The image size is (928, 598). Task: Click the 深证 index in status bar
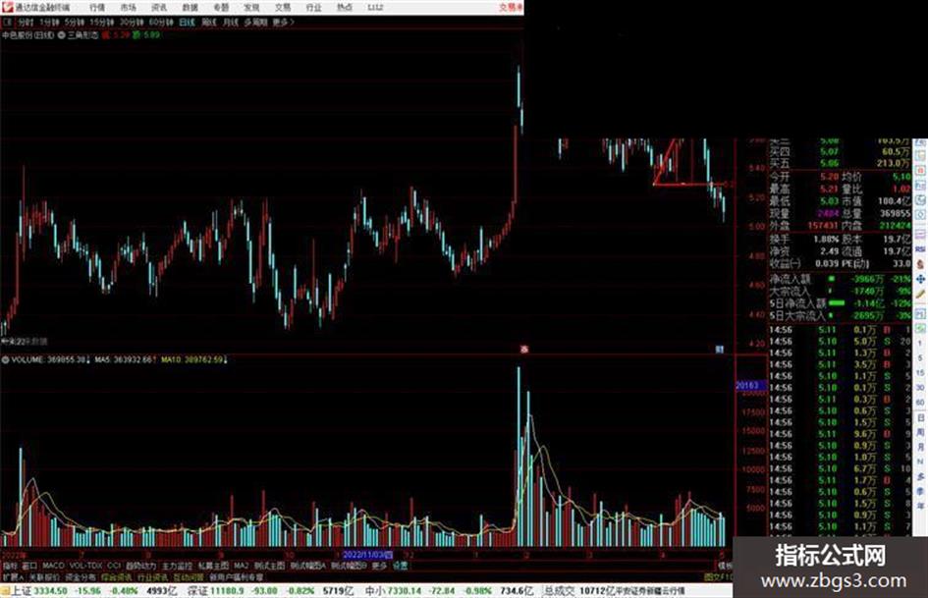pos(197,591)
